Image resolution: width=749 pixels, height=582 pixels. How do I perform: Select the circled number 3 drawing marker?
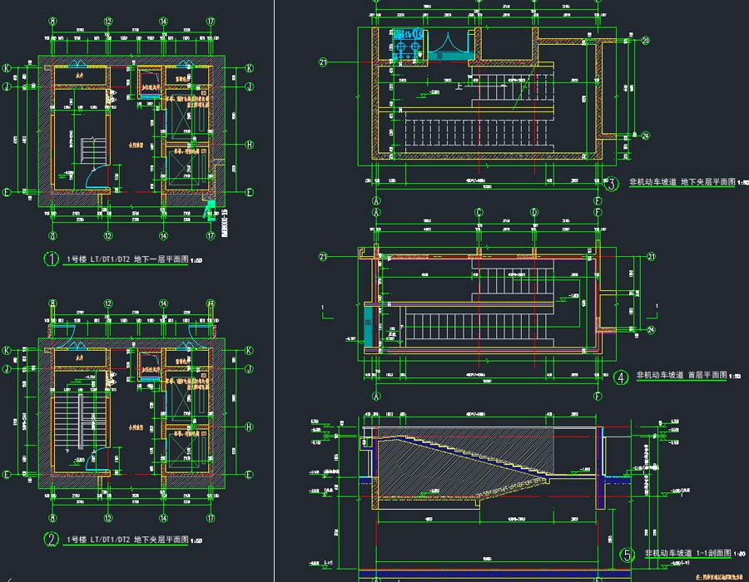[612, 185]
